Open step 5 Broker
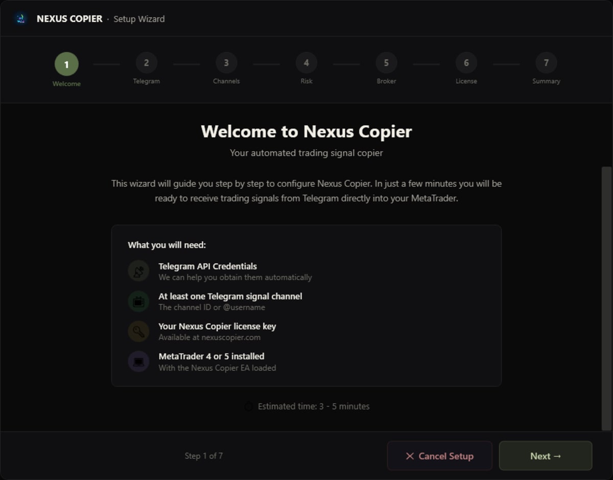Screen dimensions: 613x480 pyautogui.click(x=386, y=63)
